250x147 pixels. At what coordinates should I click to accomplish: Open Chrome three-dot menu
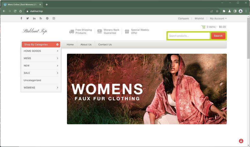[246, 11]
